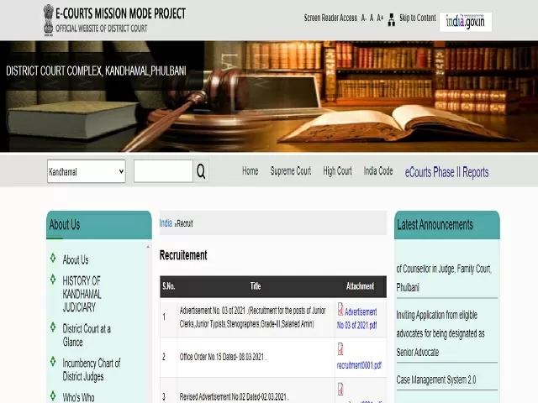Viewport: 538px width, 403px height.
Task: Decrease font size with A- button
Action: point(364,18)
